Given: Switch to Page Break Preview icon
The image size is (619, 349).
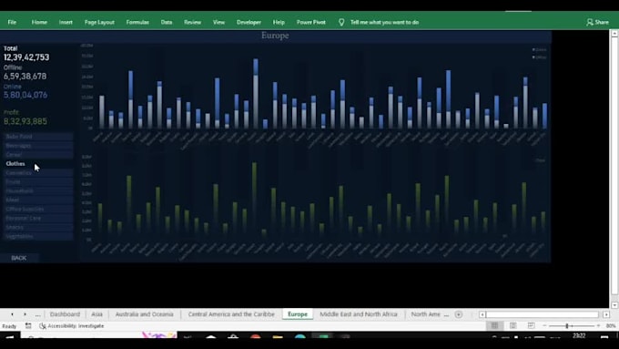Looking at the screenshot, I should [x=531, y=325].
